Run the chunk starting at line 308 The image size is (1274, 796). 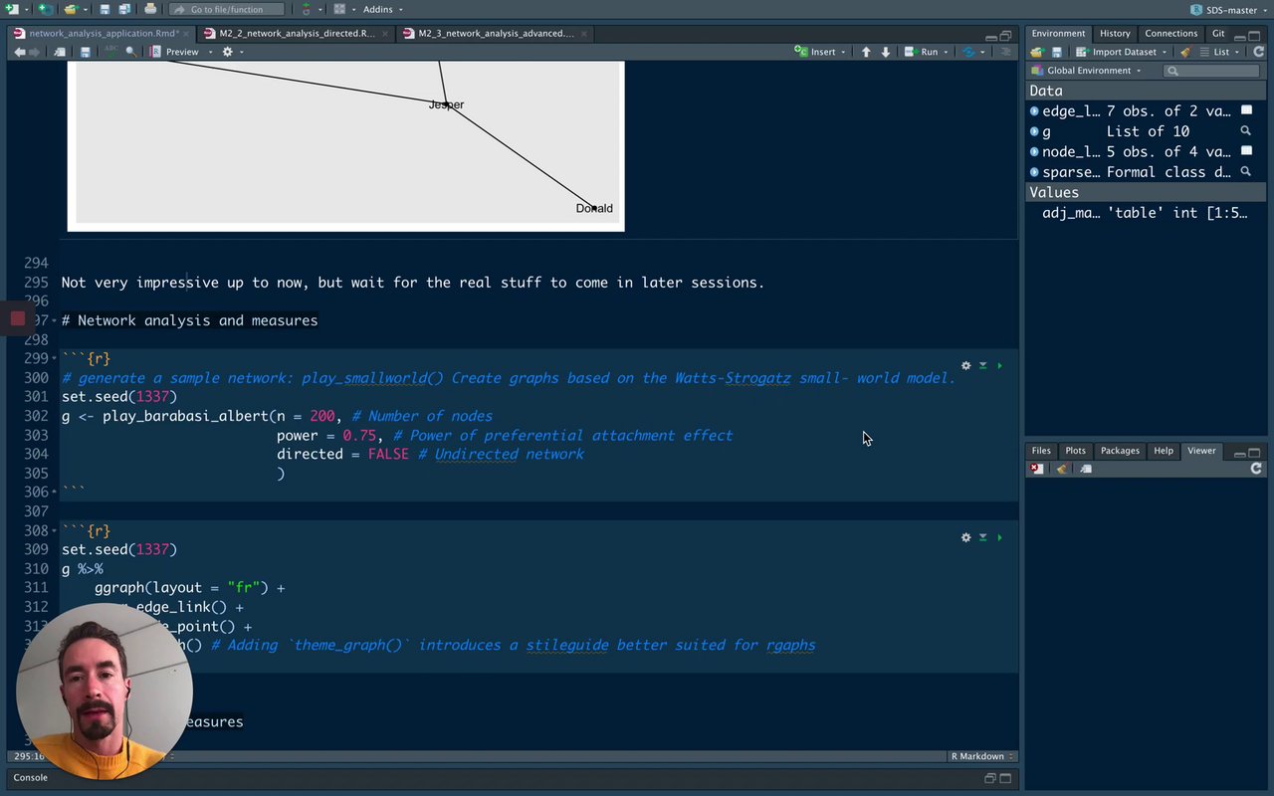point(999,537)
